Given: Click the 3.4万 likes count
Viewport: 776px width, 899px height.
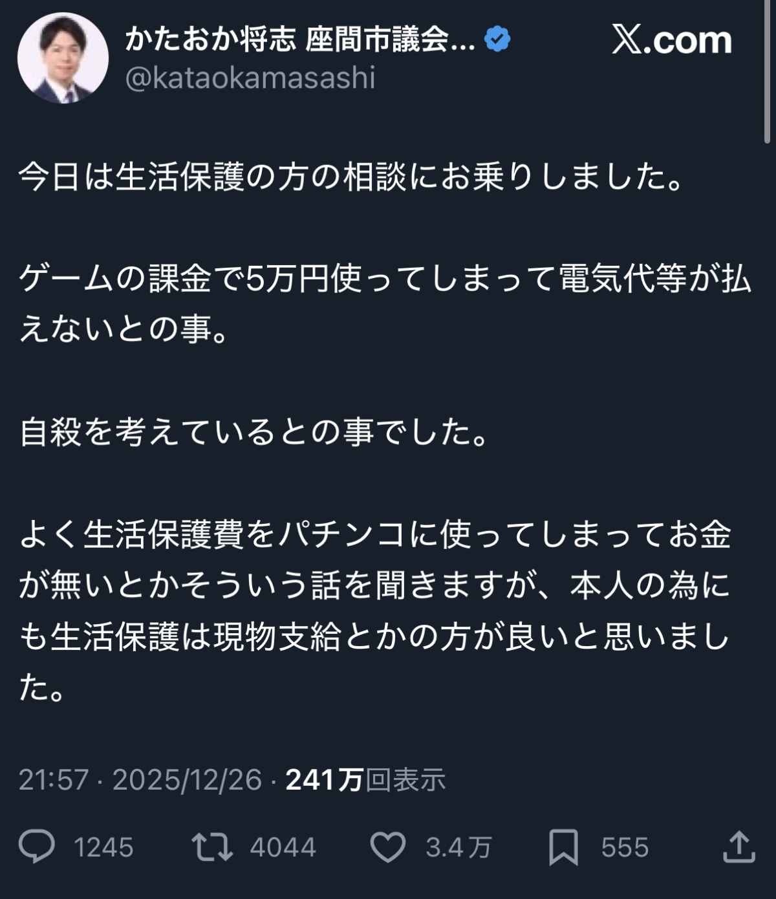Looking at the screenshot, I should click(458, 847).
